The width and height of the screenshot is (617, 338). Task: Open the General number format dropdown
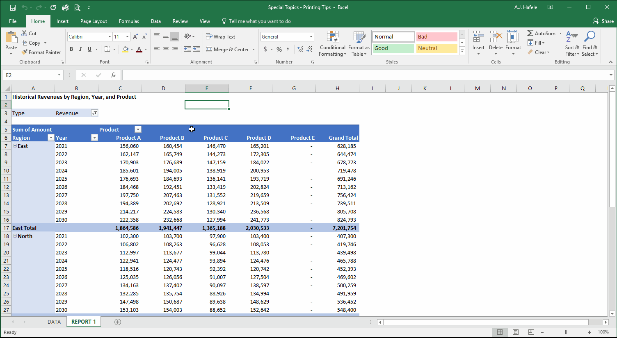pyautogui.click(x=311, y=37)
